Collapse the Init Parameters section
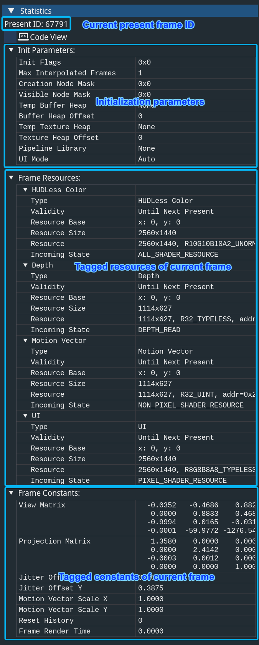Image resolution: width=259 pixels, height=645 pixels. coord(11,50)
